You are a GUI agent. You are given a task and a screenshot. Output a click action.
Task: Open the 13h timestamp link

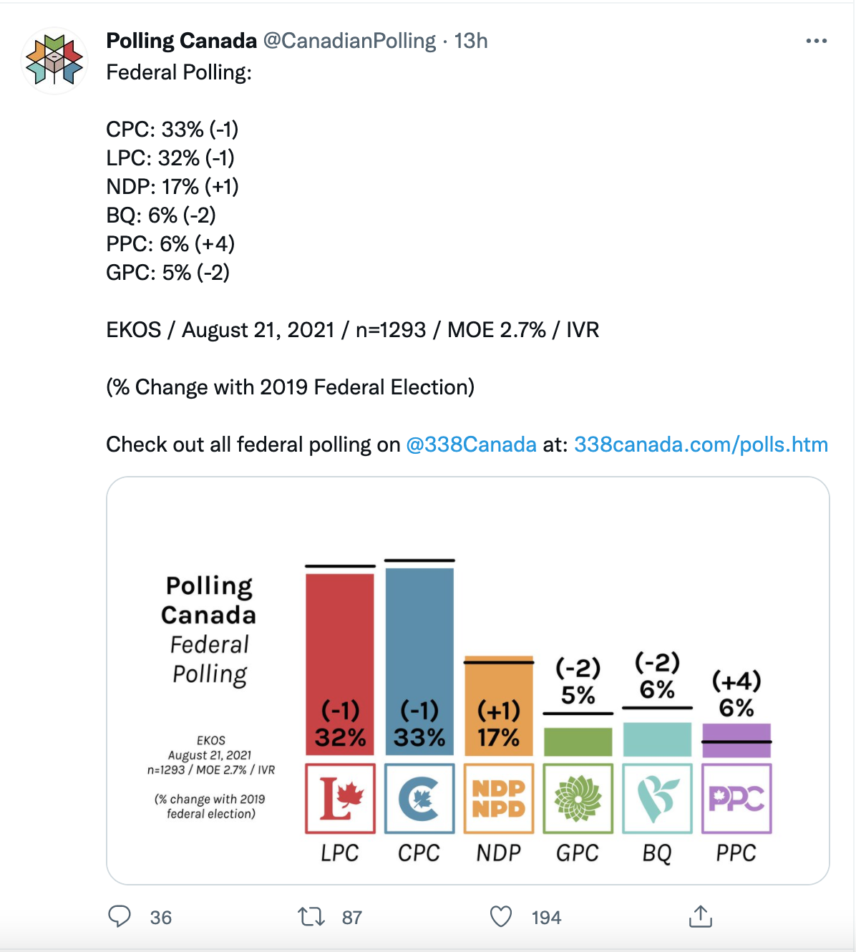click(471, 41)
